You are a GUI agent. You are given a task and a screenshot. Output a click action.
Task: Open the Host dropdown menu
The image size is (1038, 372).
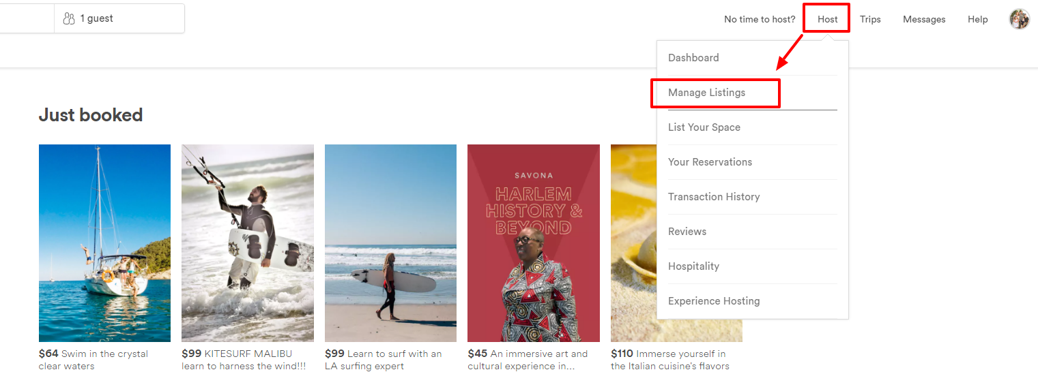click(x=827, y=19)
